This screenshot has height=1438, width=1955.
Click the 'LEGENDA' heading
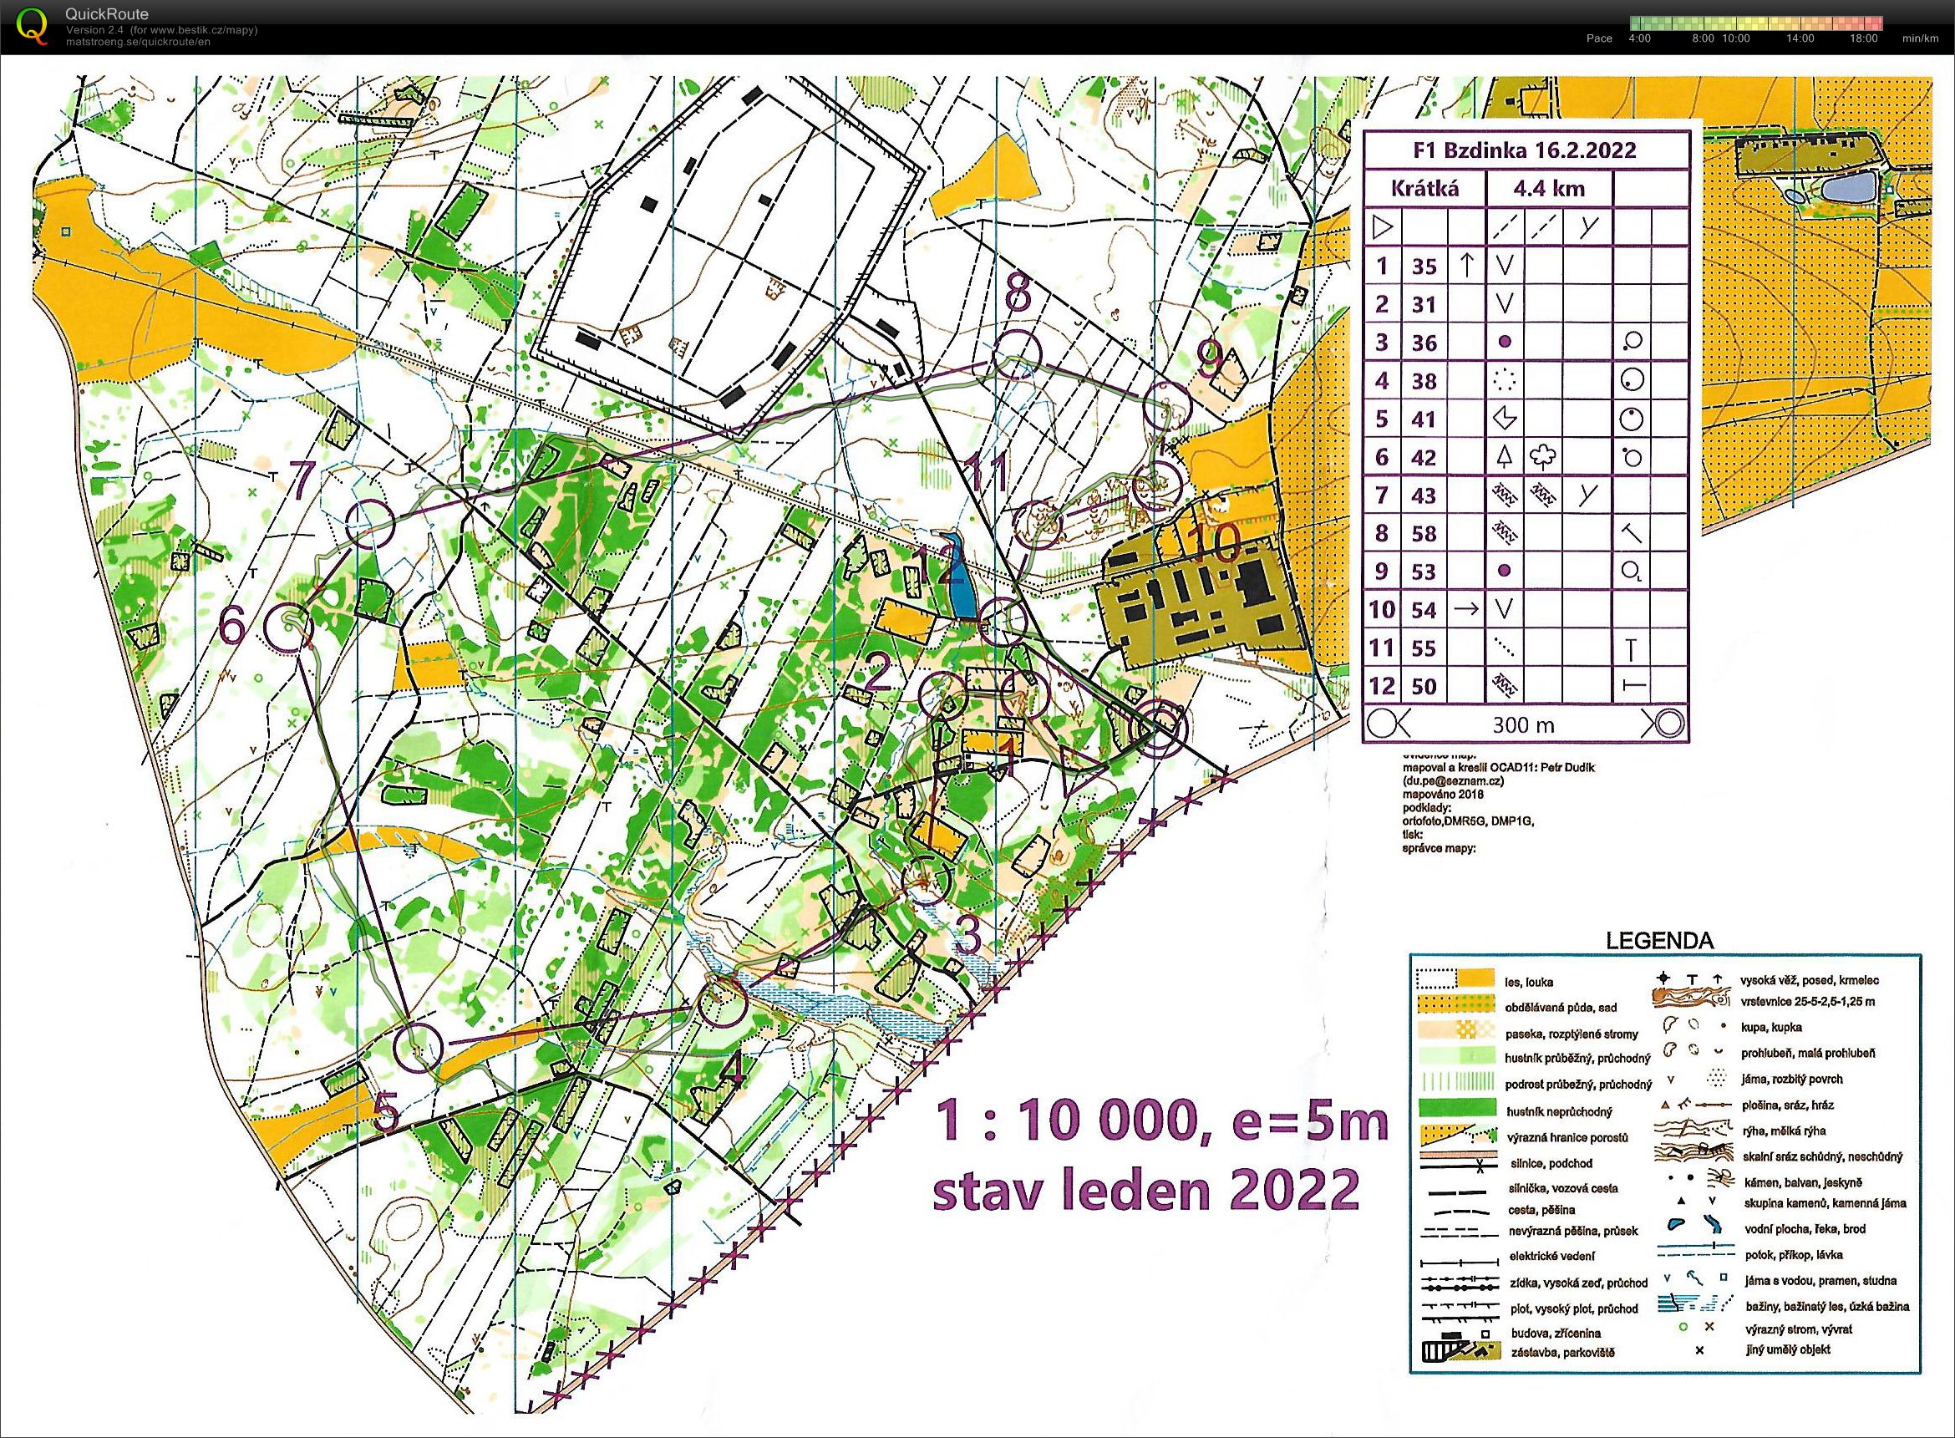pyautogui.click(x=1660, y=941)
